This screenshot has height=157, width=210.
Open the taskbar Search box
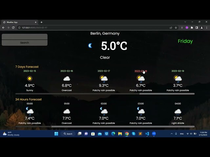coord(68,134)
